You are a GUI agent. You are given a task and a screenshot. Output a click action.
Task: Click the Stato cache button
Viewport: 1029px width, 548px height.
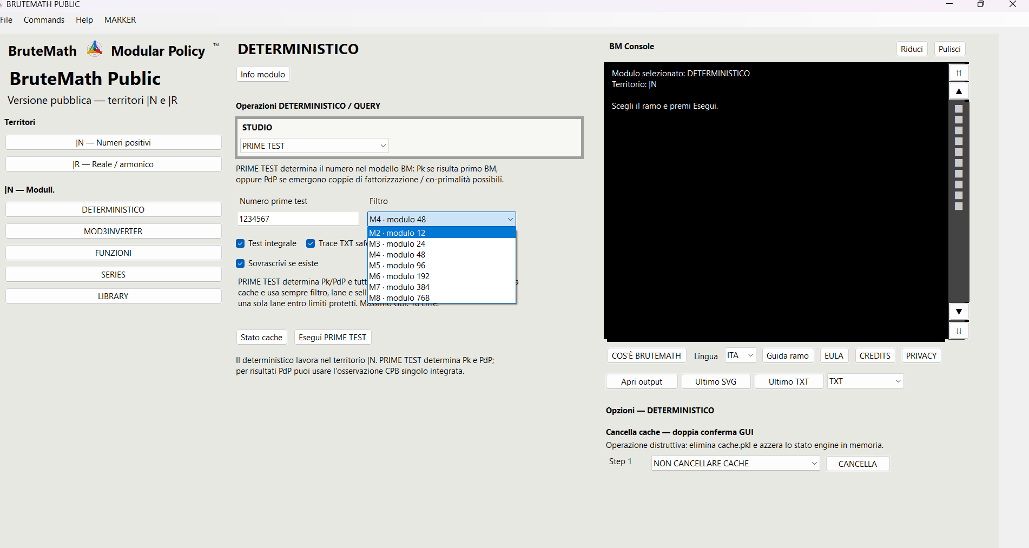(x=261, y=337)
